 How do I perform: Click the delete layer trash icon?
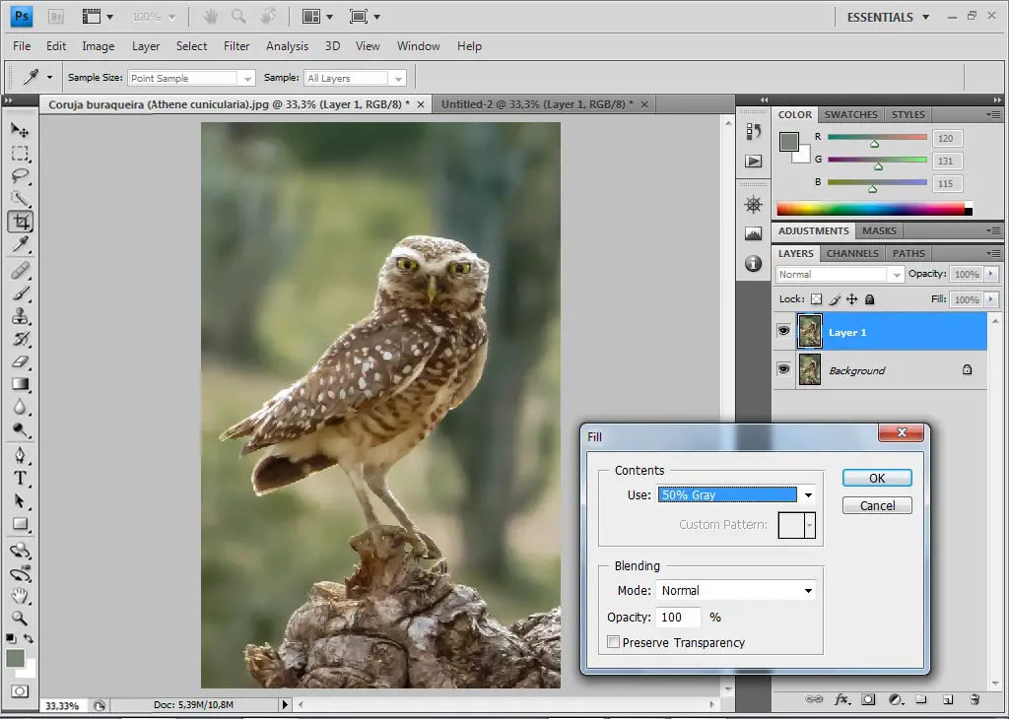(975, 699)
